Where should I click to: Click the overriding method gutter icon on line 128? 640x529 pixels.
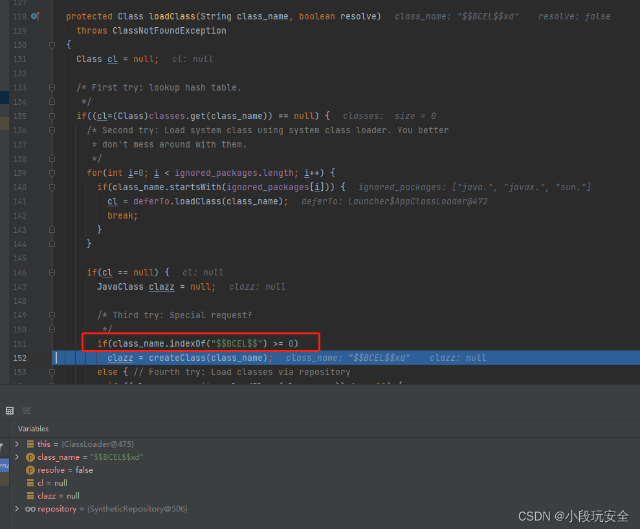36,16
